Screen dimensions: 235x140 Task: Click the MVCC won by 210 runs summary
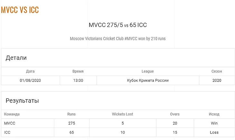click(117, 39)
